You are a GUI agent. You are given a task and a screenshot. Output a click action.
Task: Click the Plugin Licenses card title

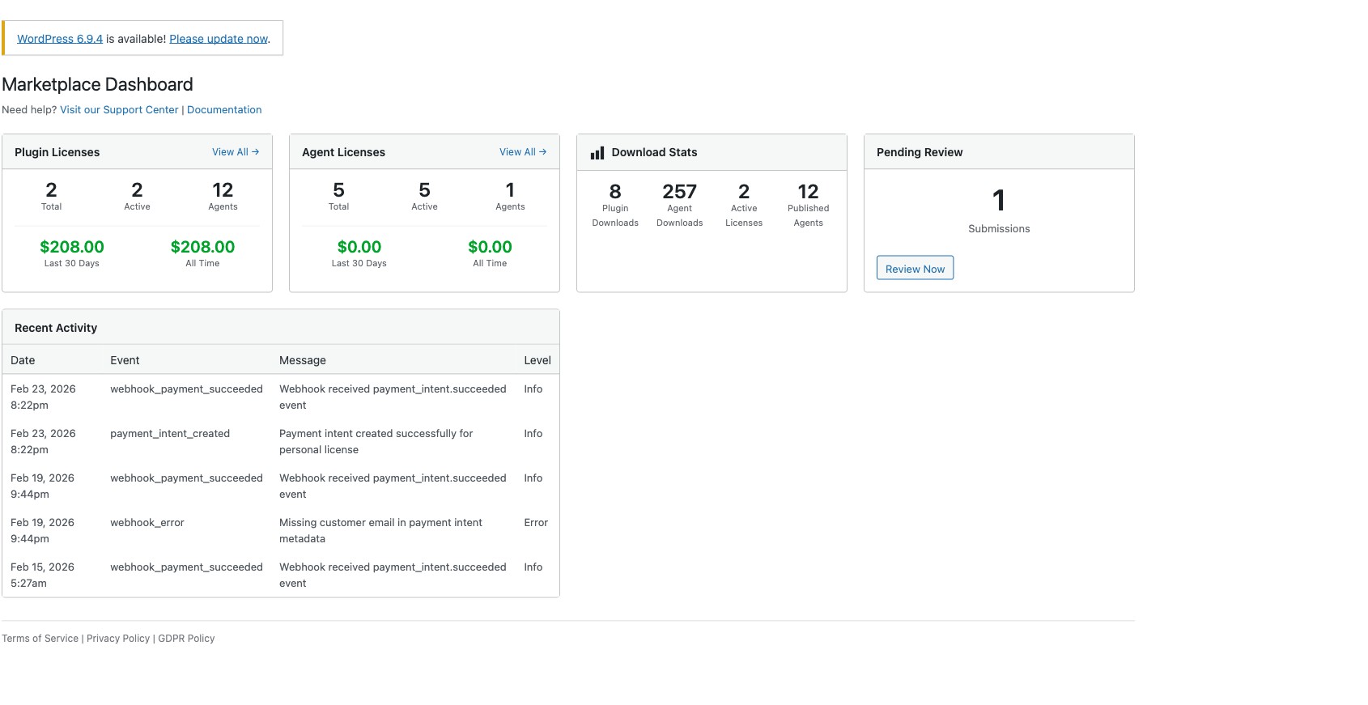pyautogui.click(x=57, y=152)
